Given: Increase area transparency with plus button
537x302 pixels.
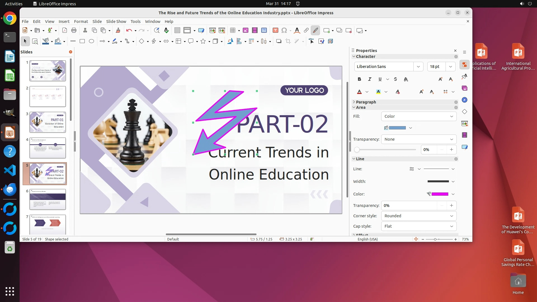Looking at the screenshot, I should coord(451,150).
